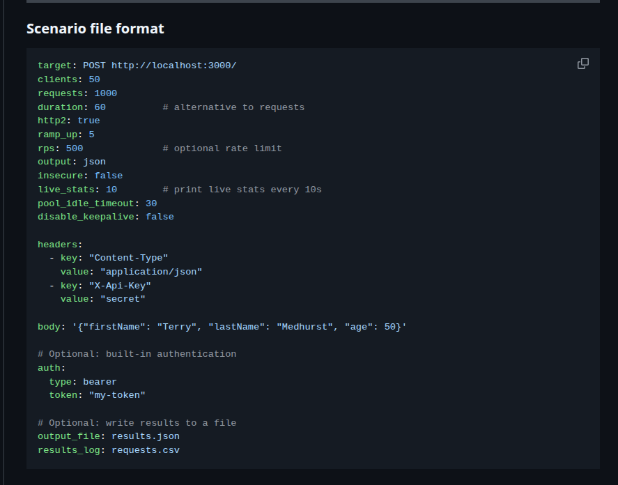
Task: Click the key "Content-Type" line
Action: point(109,258)
